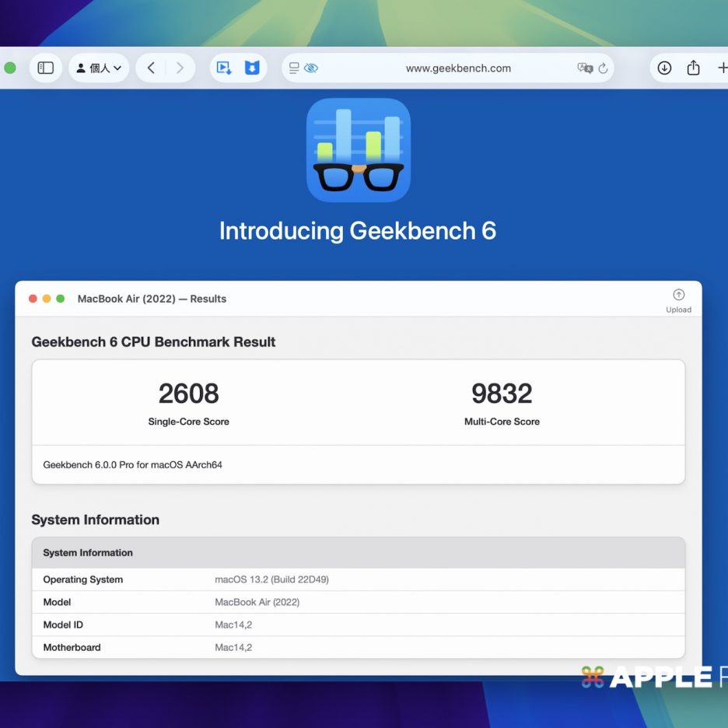The height and width of the screenshot is (728, 728).
Task: Click the green full-screen window button
Action: (61, 299)
